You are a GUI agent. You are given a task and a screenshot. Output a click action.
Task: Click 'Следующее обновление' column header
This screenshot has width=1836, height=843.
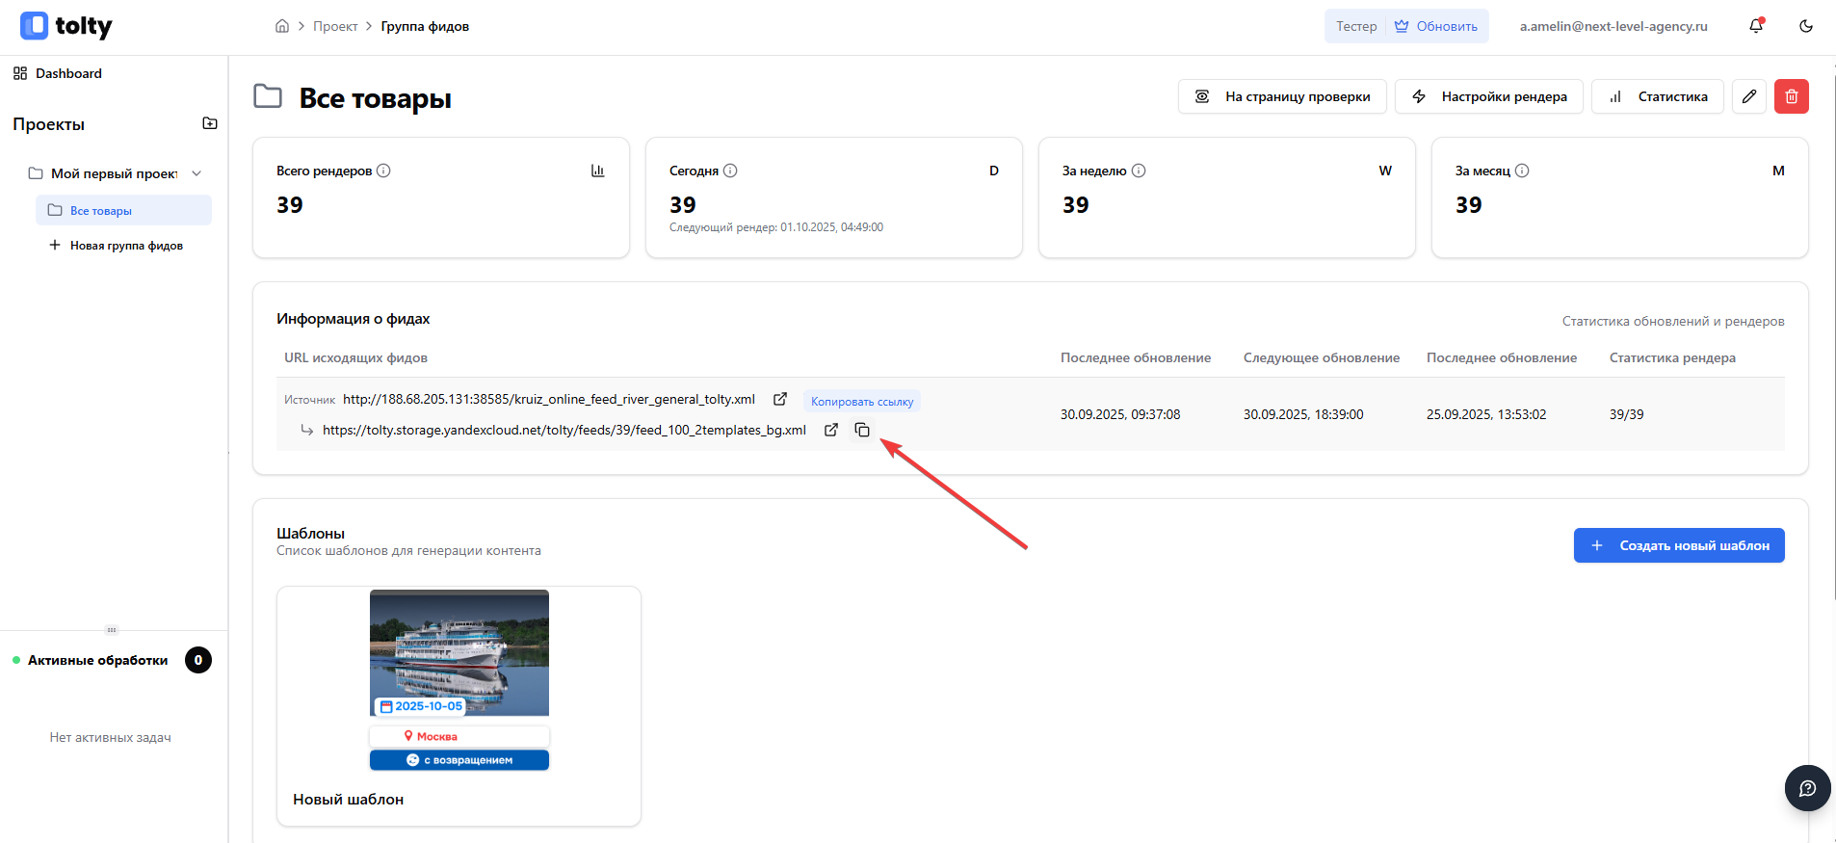[x=1322, y=357]
